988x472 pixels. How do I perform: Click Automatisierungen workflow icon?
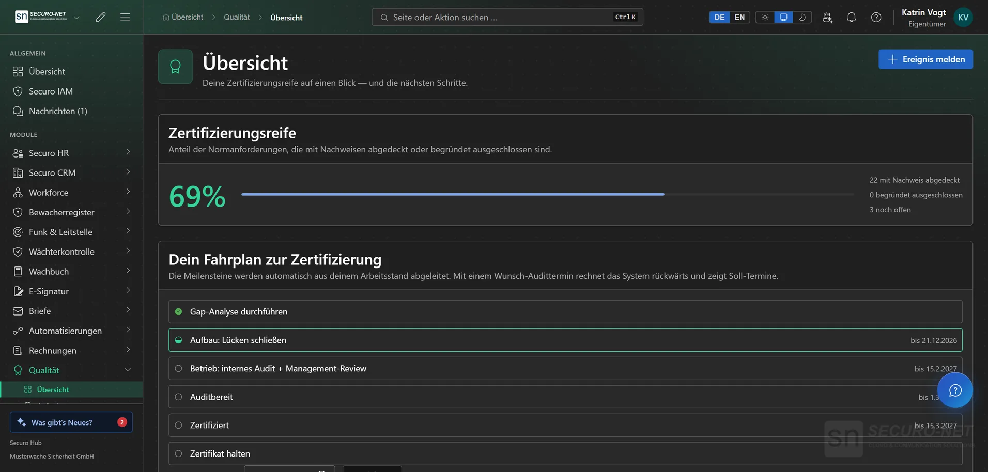point(18,331)
